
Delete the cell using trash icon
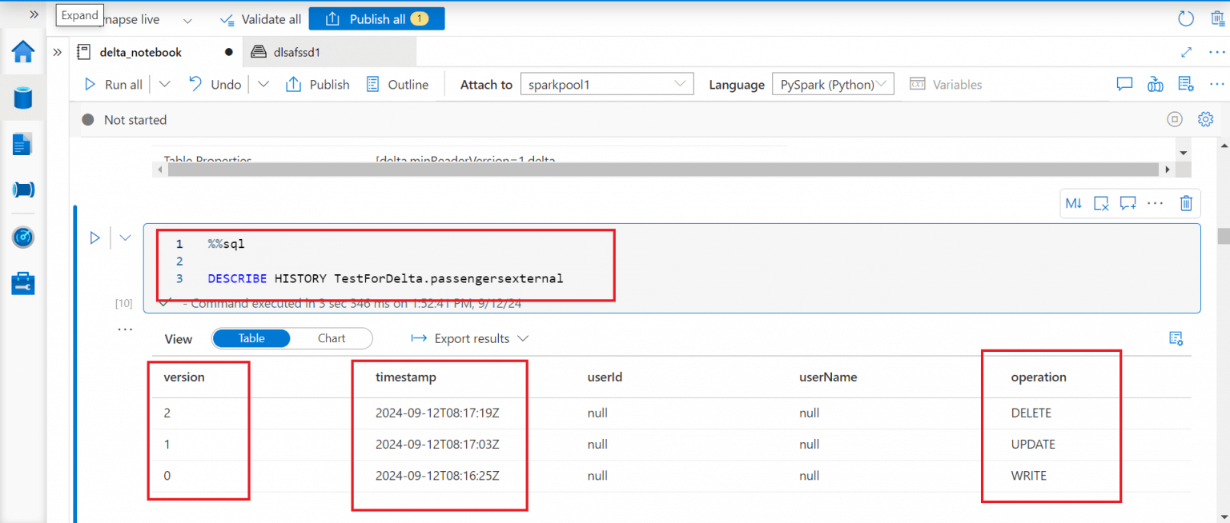point(1186,203)
